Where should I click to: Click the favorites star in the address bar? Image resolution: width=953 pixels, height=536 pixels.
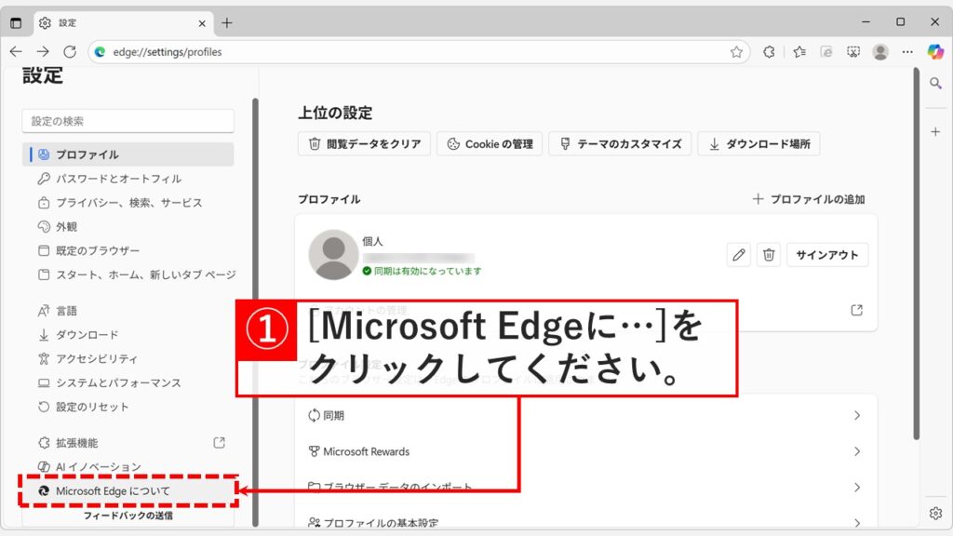tap(735, 53)
